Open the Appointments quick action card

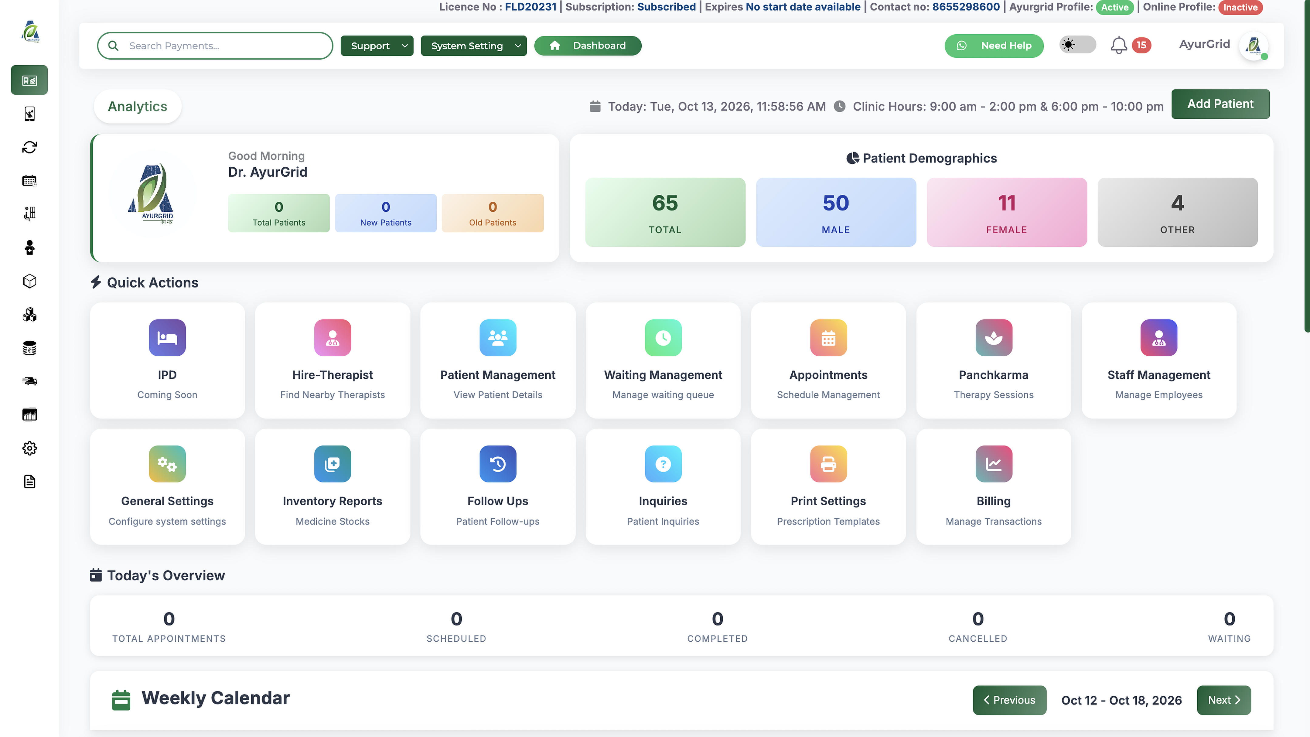point(828,361)
